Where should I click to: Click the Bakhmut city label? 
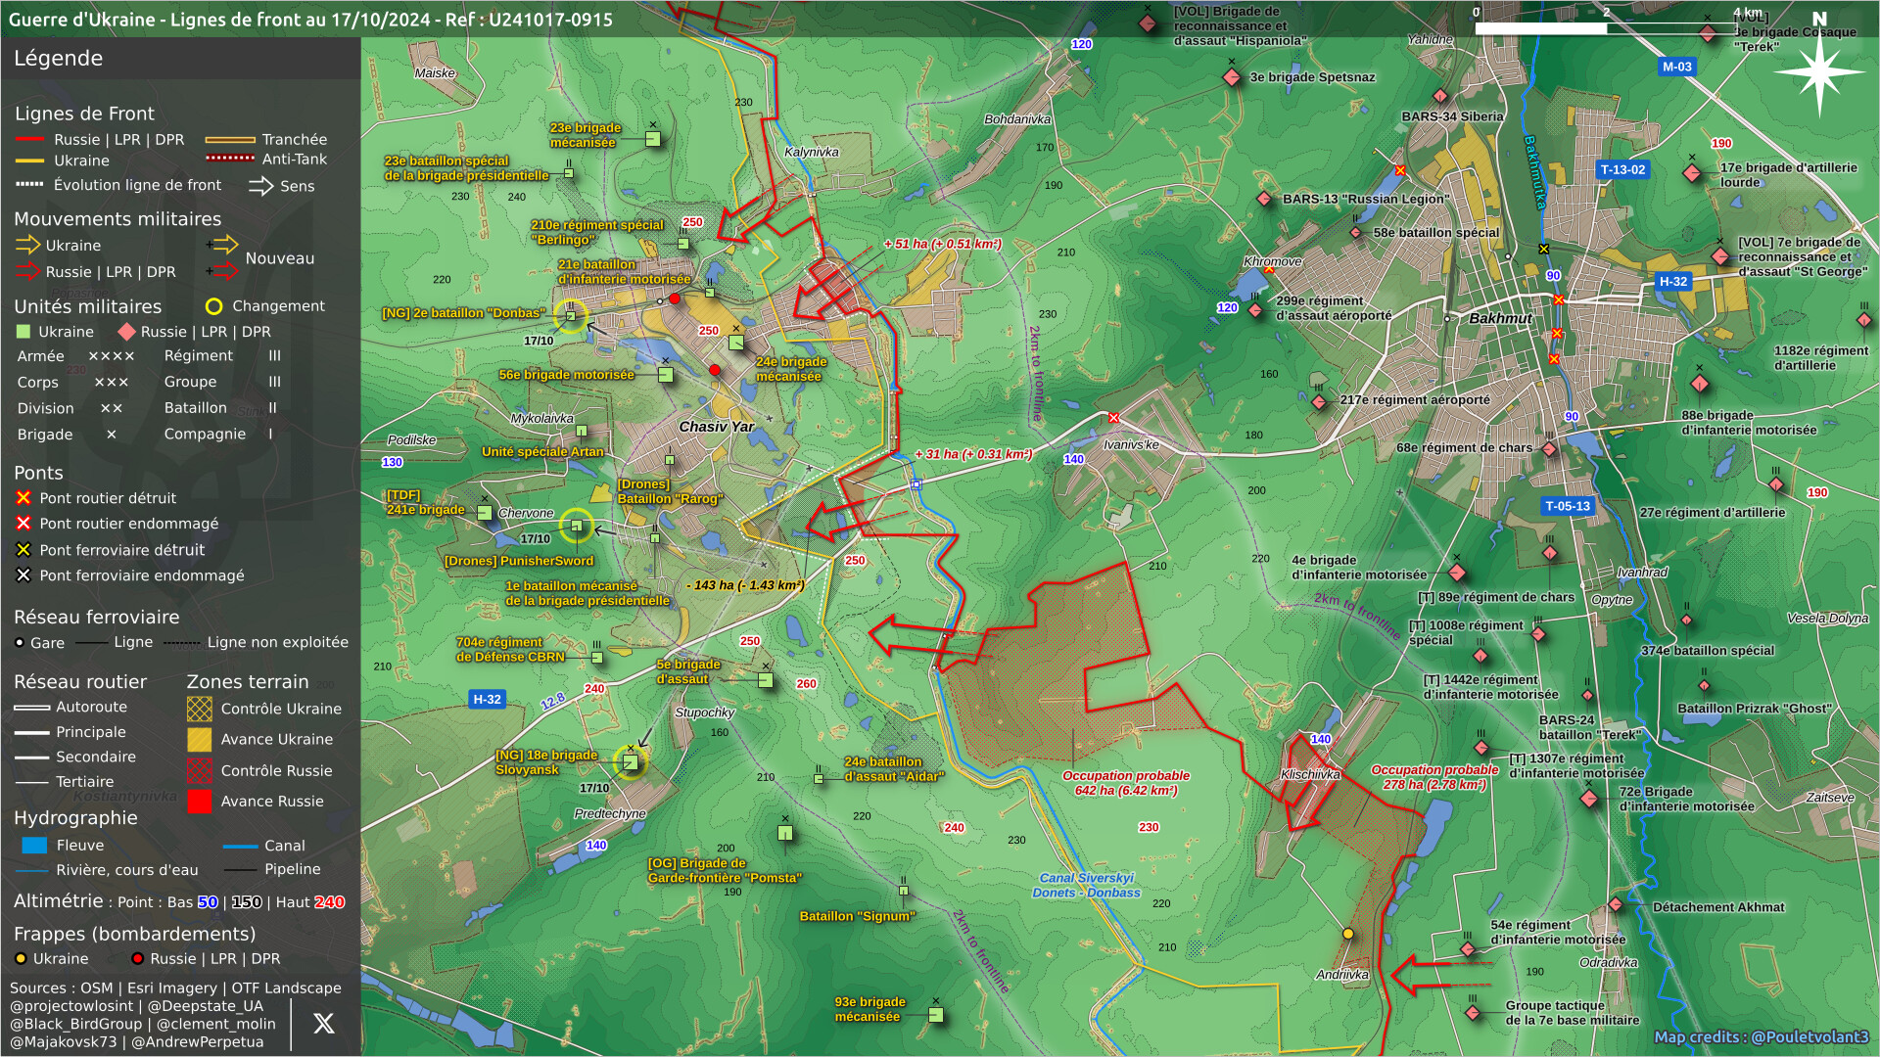point(1499,318)
